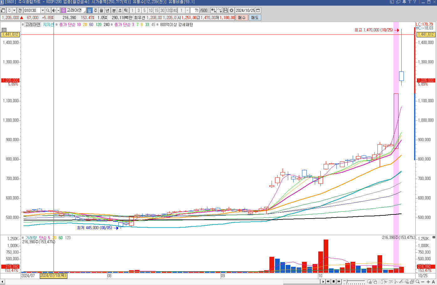This screenshot has width=437, height=285.
Task: Click the top-left panel layout icon
Action: click(3, 10)
